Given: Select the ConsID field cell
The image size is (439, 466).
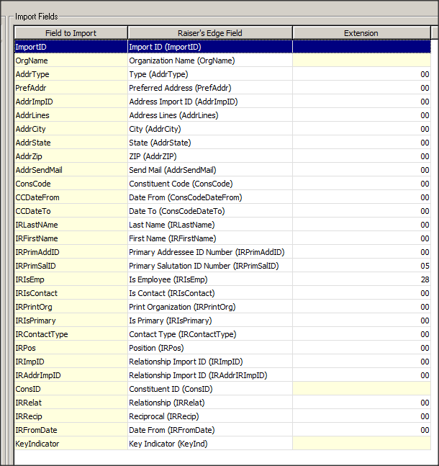Looking at the screenshot, I should [x=71, y=389].
